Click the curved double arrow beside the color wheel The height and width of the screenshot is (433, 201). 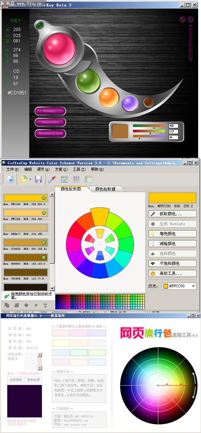coord(194,385)
